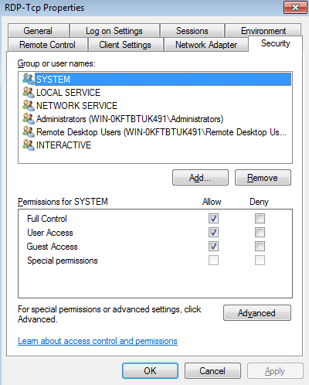Toggle Allow for Guest Access
Viewport: 309px width, 385px height.
pyautogui.click(x=213, y=247)
